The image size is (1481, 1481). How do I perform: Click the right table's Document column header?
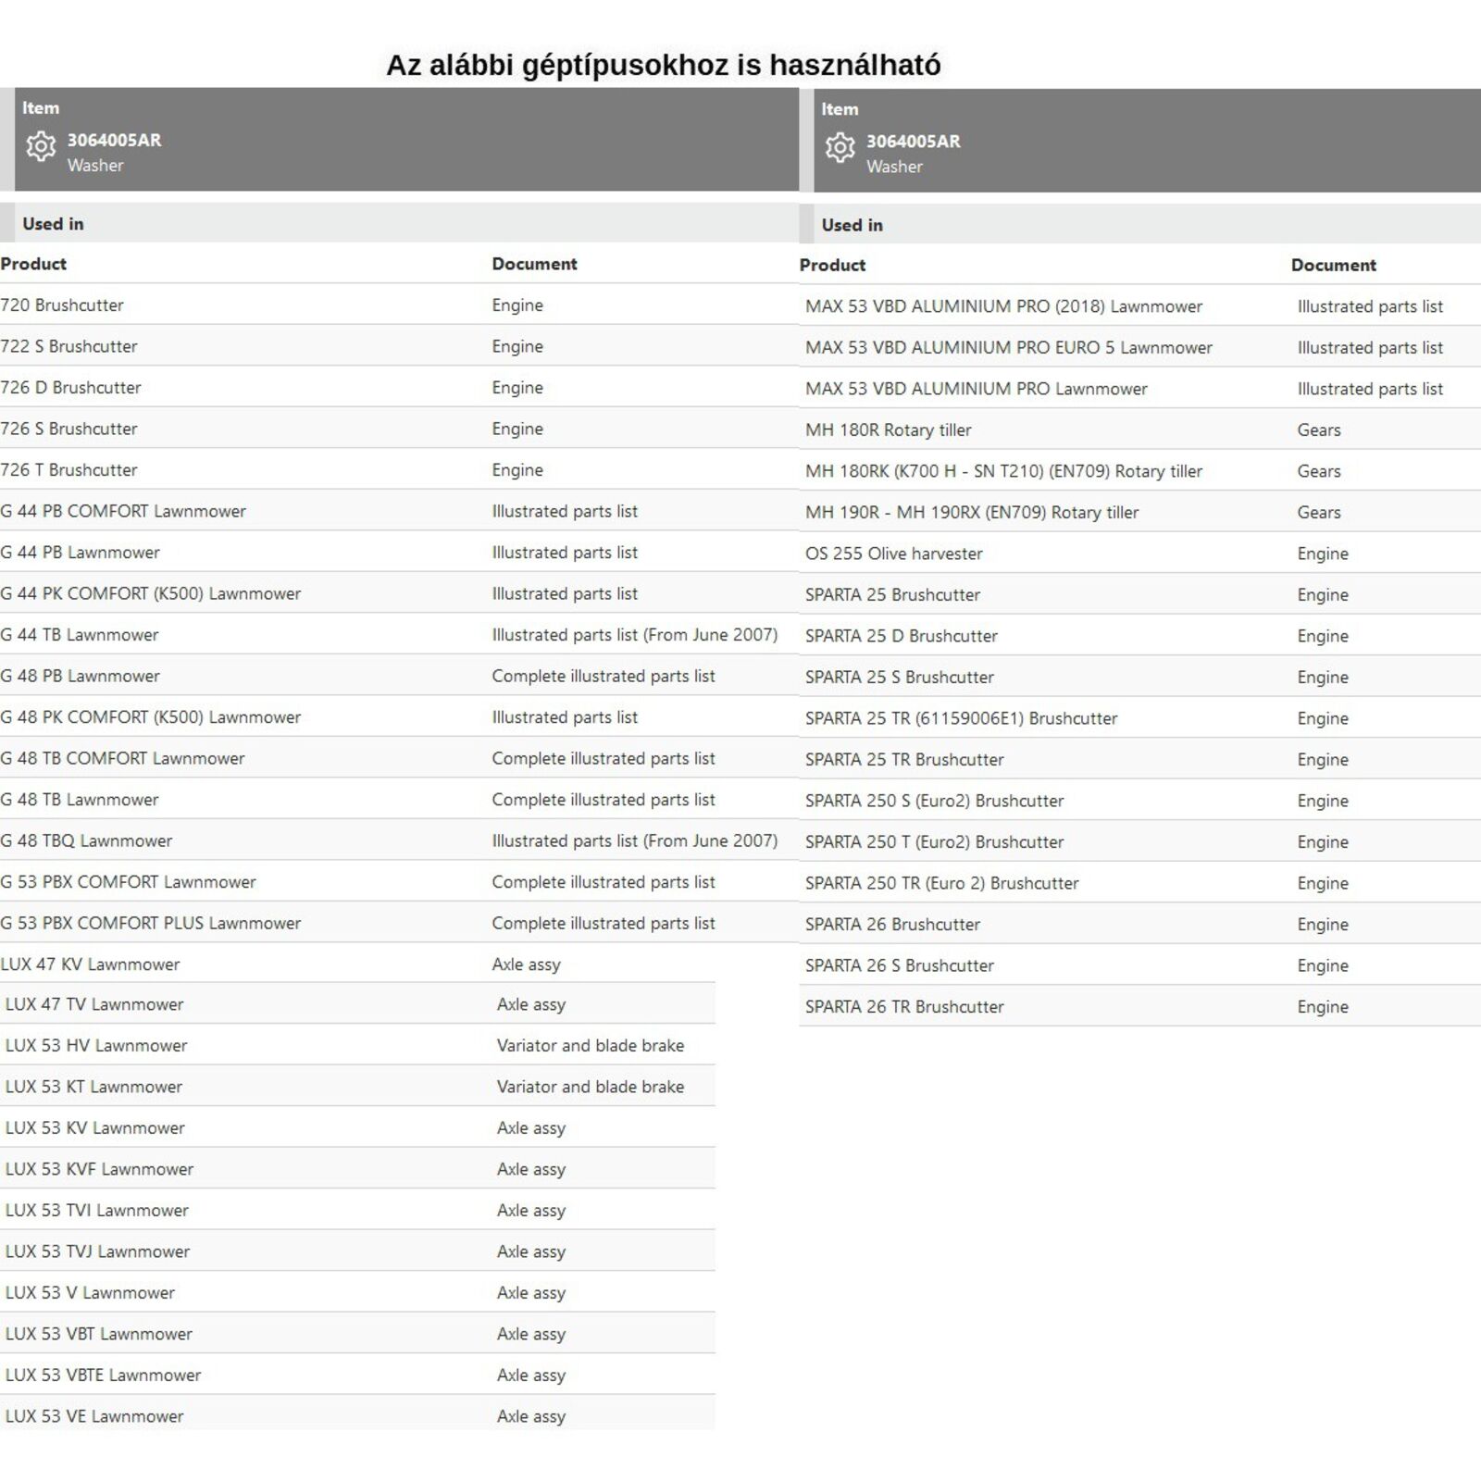[x=1333, y=266]
